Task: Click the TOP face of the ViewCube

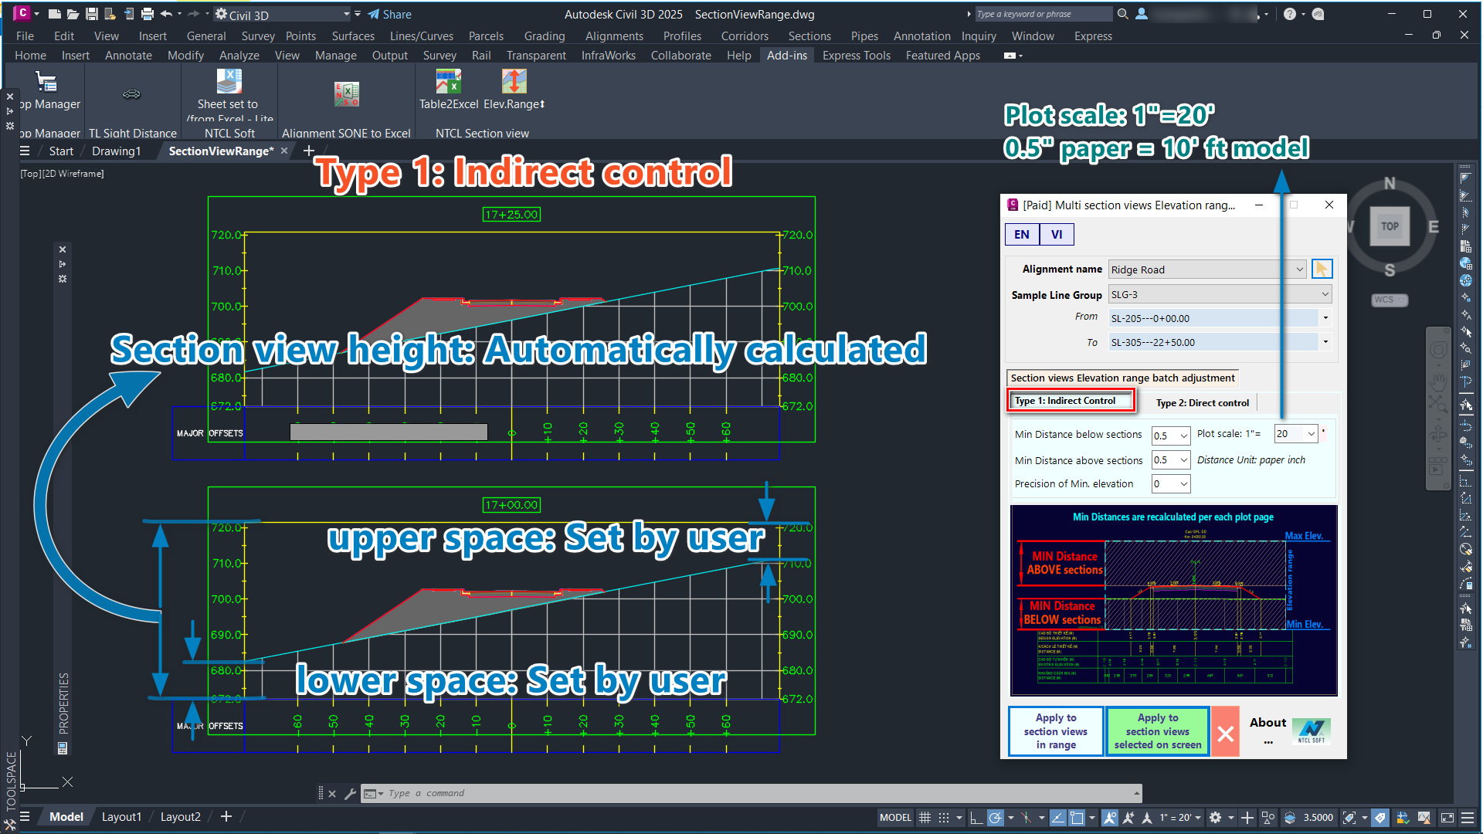Action: [x=1390, y=226]
